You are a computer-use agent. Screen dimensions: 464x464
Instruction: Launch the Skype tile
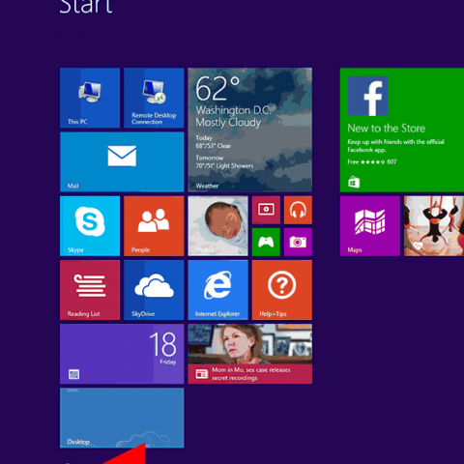pos(90,226)
